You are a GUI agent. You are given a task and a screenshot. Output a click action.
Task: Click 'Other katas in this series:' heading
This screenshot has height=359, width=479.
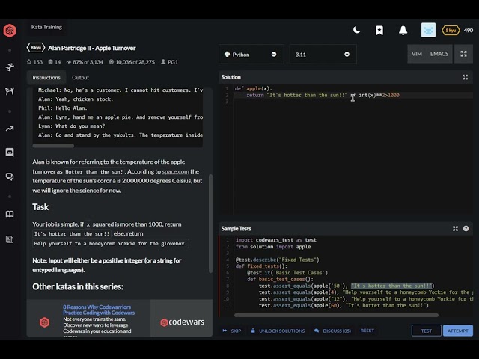coord(78,286)
